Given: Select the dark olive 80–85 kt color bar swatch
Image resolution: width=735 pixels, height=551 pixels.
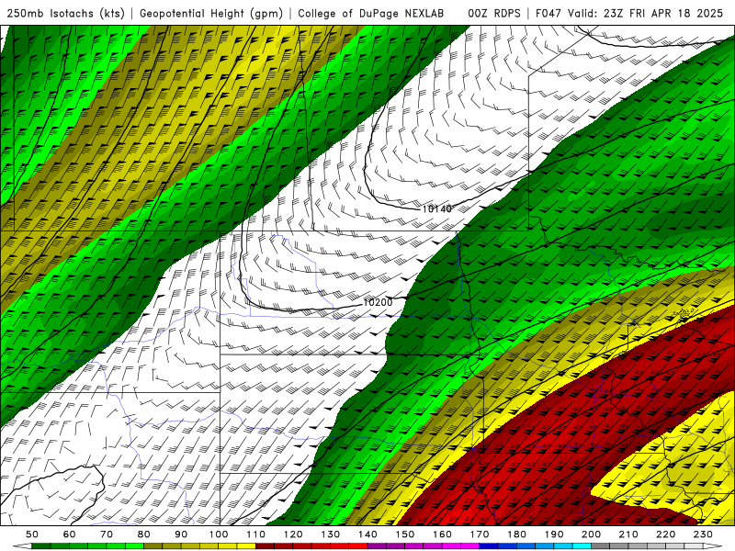Looking at the screenshot, I should pyautogui.click(x=153, y=545).
